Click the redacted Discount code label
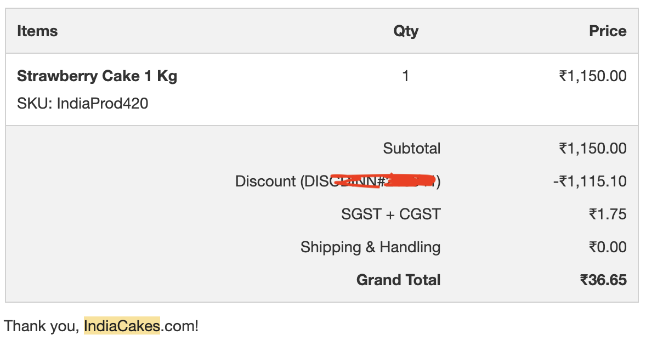Image resolution: width=646 pixels, height=340 pixels. tap(338, 181)
